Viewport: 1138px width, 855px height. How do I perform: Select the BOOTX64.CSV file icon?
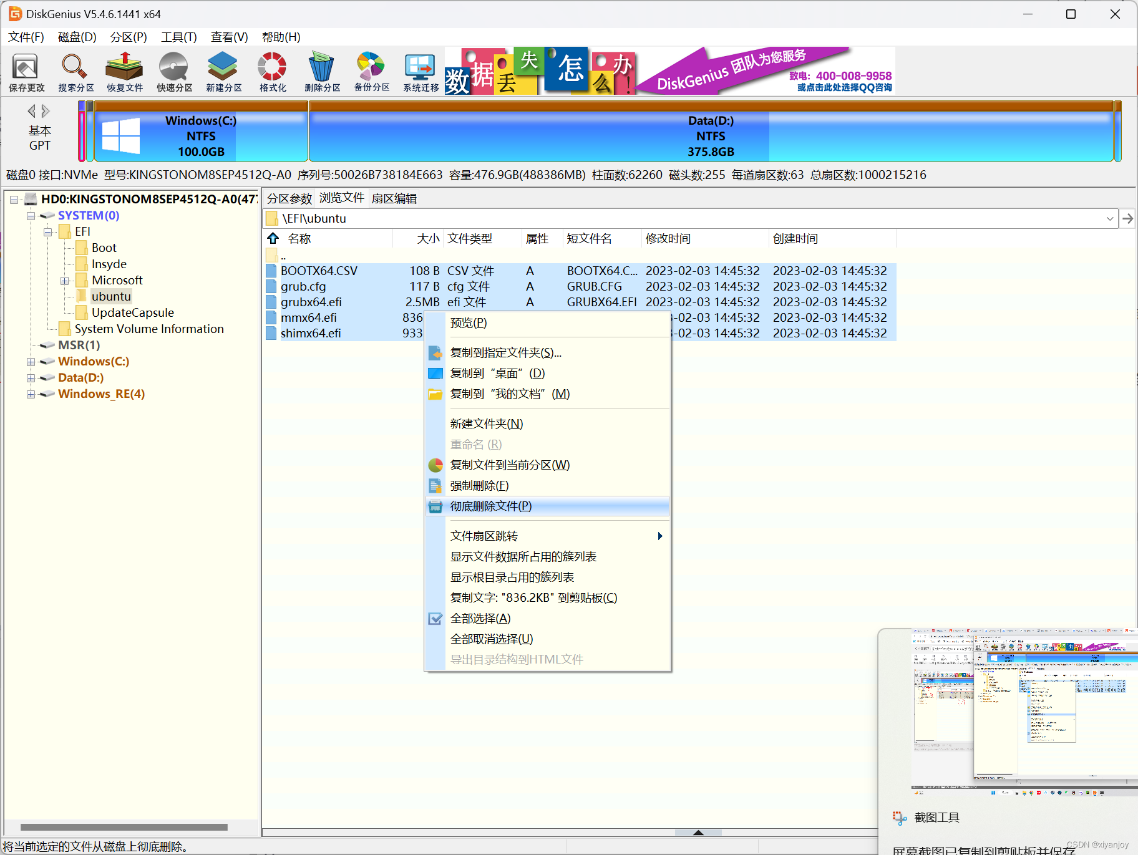(271, 271)
